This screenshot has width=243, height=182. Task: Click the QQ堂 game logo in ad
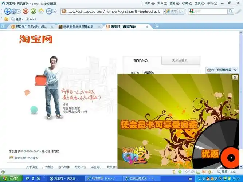[x=135, y=155]
